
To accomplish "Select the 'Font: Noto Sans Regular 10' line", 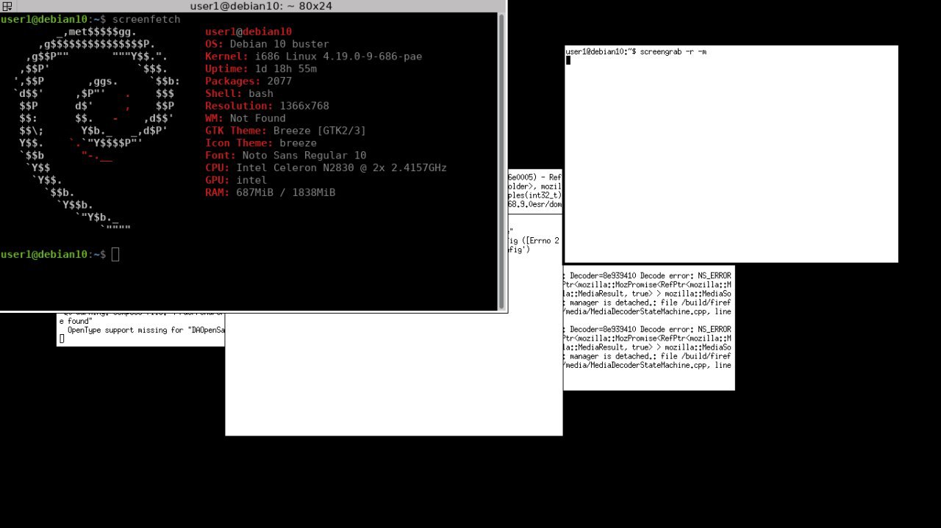I will tap(285, 156).
